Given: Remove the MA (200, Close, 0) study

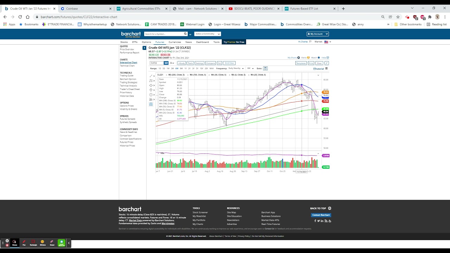Looking at the screenshot, I should pyautogui.click(x=167, y=75).
